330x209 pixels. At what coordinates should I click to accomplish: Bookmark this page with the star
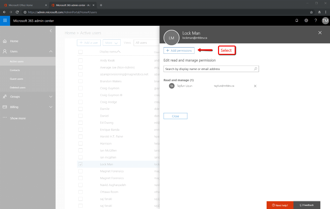(x=311, y=12)
